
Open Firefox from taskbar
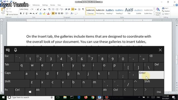coord(86,97)
